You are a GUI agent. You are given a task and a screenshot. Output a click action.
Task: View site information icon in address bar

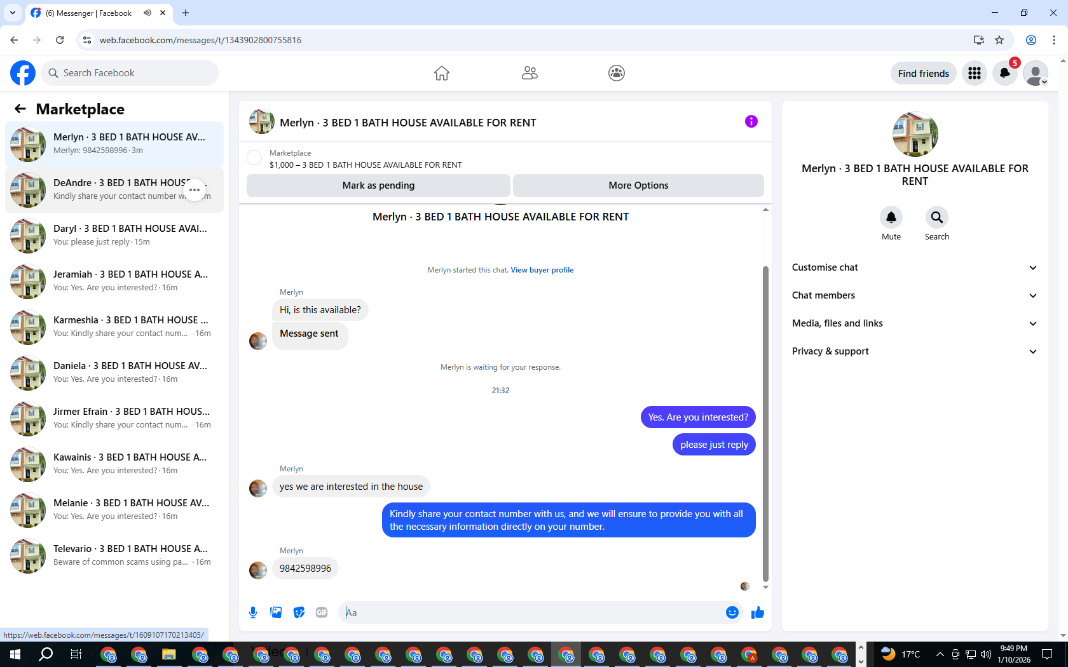click(87, 40)
